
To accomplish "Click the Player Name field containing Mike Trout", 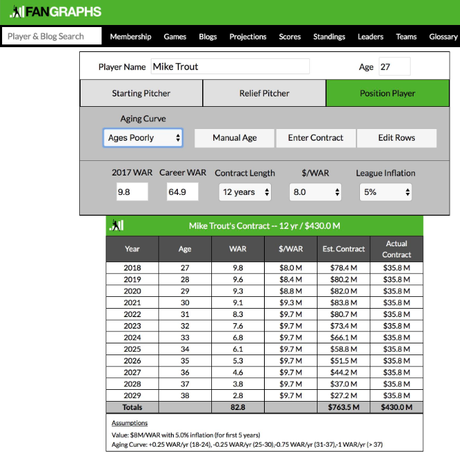I will [x=230, y=67].
